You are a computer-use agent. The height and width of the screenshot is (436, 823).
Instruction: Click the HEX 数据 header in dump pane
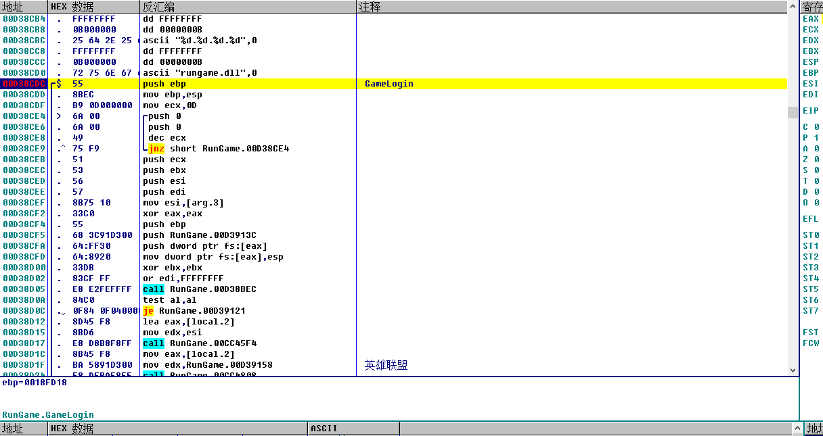(177, 429)
